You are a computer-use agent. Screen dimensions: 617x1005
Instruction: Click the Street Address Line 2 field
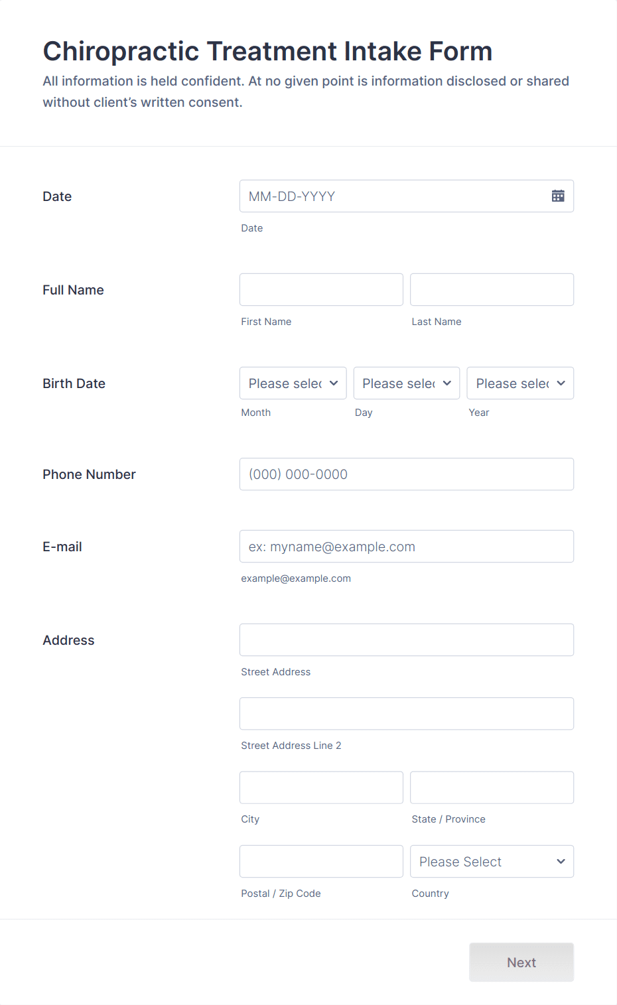pyautogui.click(x=406, y=713)
